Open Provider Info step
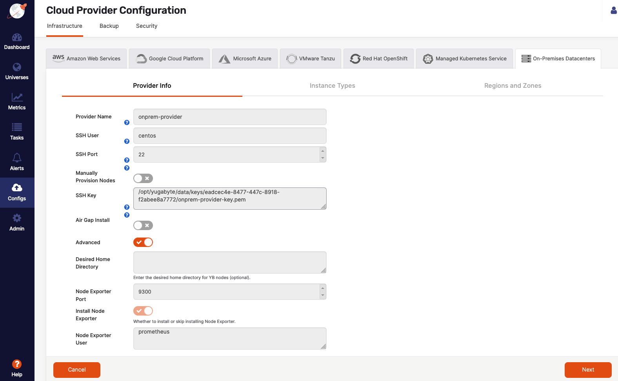 pyautogui.click(x=152, y=86)
